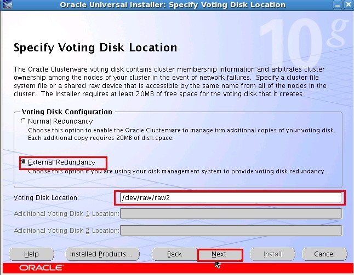Viewport: 354px width, 275px height.
Task: Open the window menu icon in title bar
Action: tap(7, 5)
